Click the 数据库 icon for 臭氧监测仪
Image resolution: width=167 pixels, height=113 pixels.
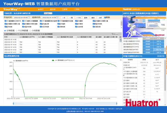pos(148,39)
